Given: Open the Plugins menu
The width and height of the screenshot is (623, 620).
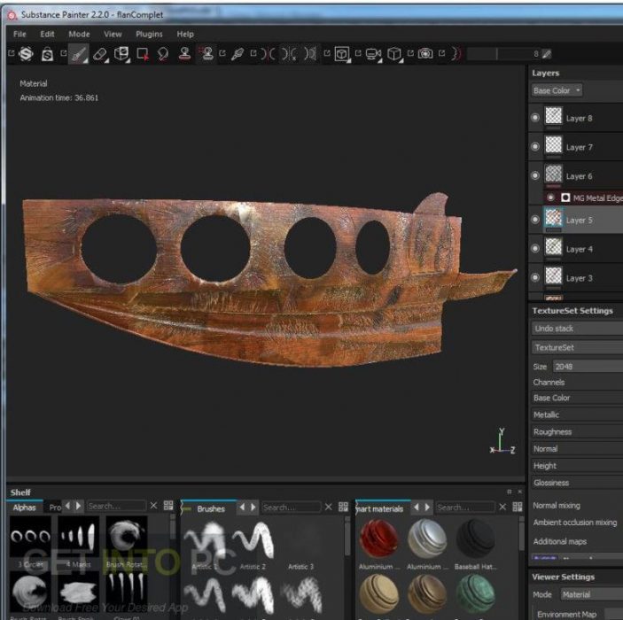Looking at the screenshot, I should (x=149, y=34).
